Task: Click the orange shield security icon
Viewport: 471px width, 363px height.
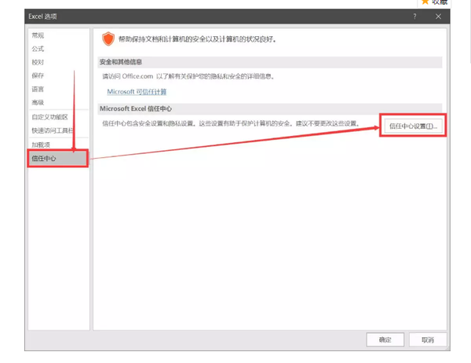Action: (x=108, y=38)
